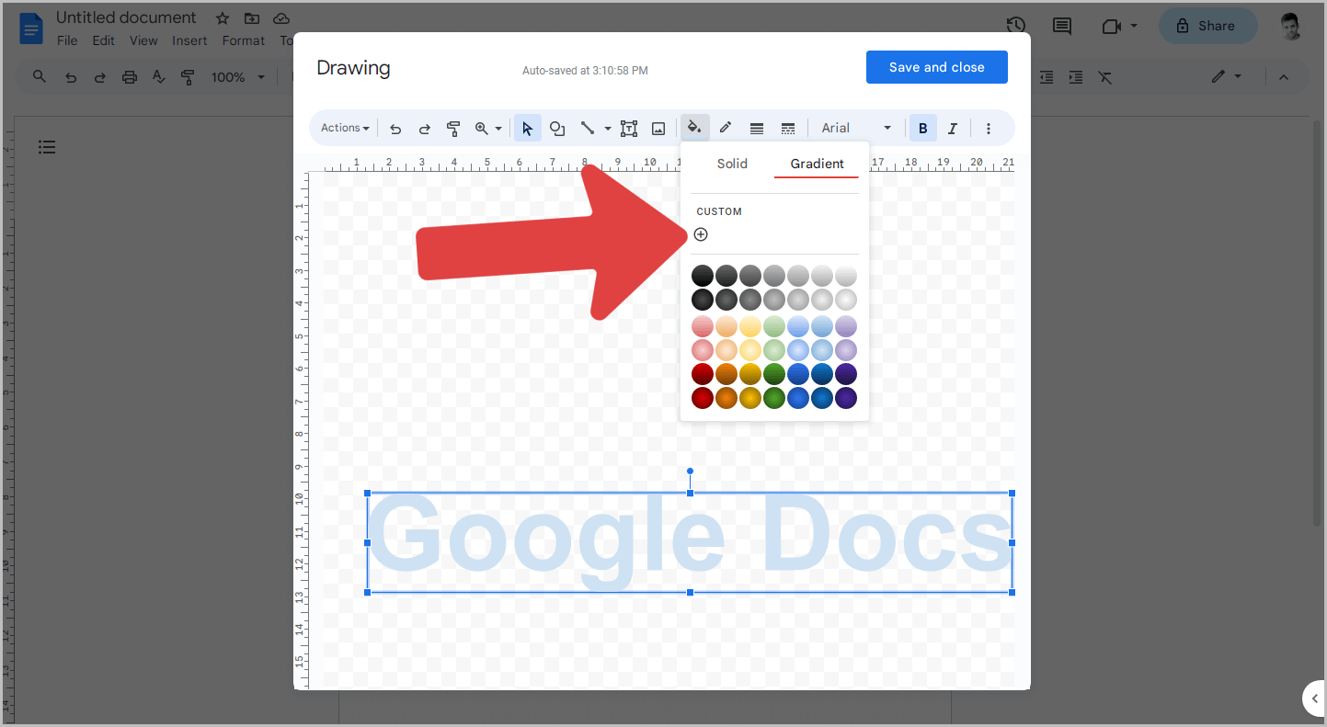Pick the dark orange radial gradient swatch
Screen dimensions: 1327x727
[x=726, y=398]
